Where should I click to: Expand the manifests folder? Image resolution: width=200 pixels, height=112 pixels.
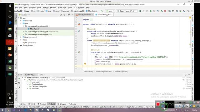coord(21,21)
